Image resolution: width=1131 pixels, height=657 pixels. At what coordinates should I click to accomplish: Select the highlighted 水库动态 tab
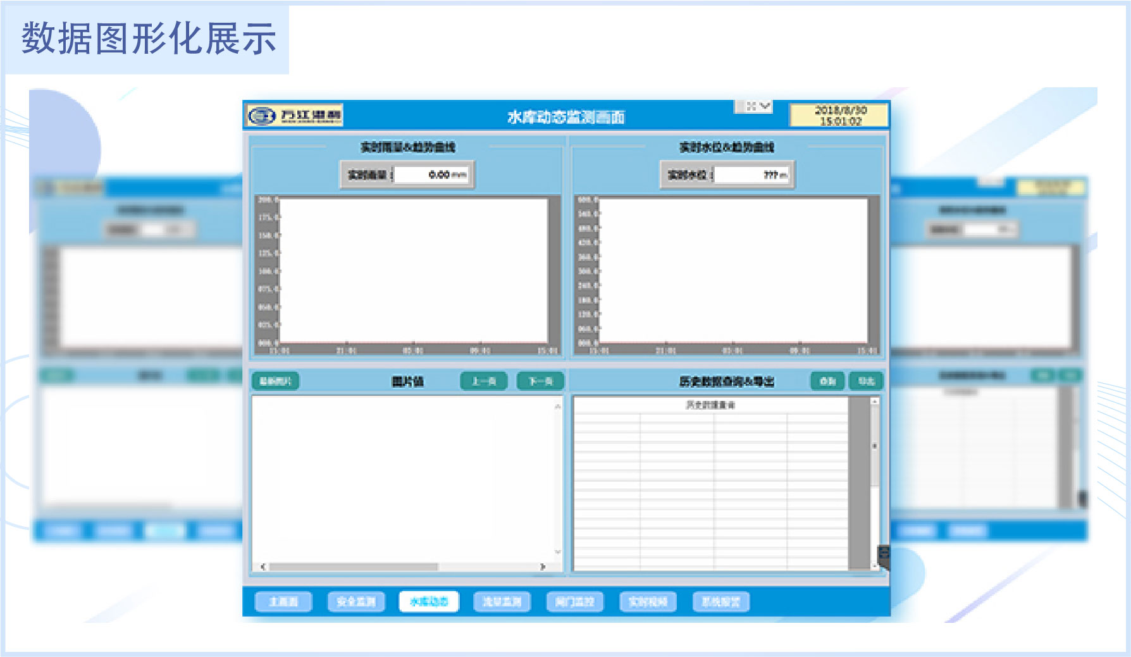tap(429, 602)
